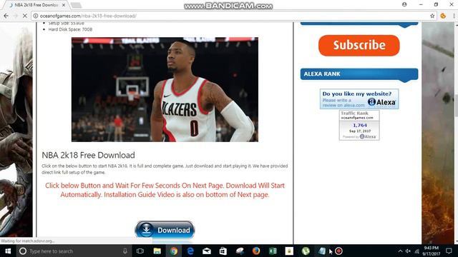Click the Cortana search box
458x257 pixels.
74,251
